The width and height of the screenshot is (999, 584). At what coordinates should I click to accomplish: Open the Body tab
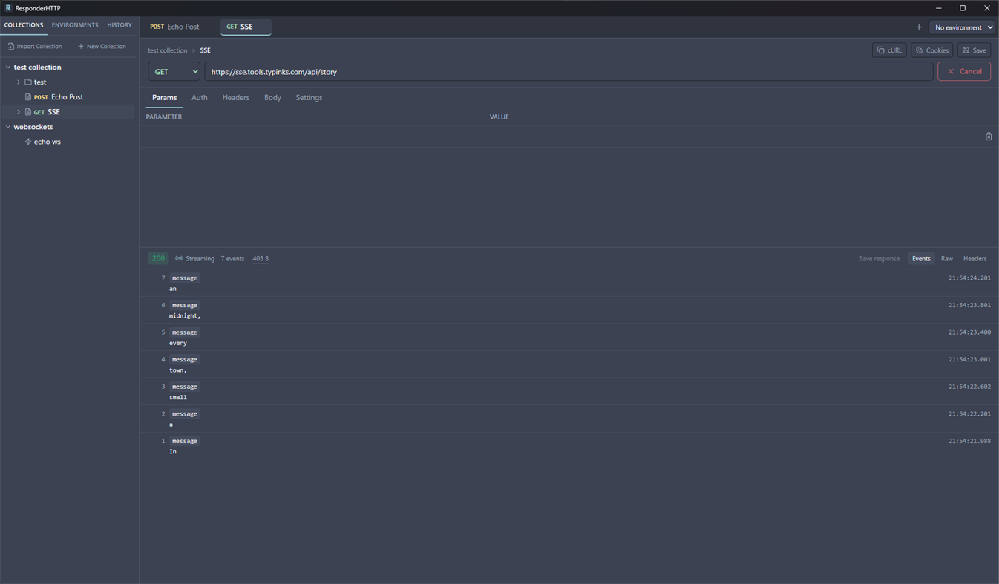pos(272,98)
